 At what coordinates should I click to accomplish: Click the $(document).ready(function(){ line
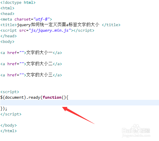(x=34, y=98)
